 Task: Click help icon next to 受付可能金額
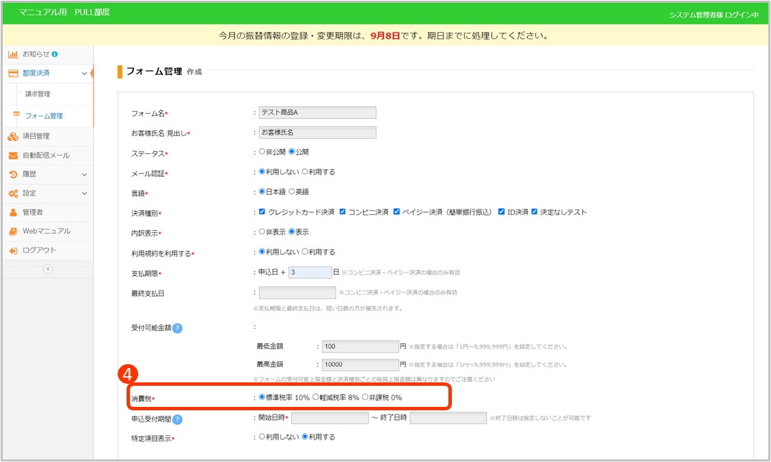point(177,328)
